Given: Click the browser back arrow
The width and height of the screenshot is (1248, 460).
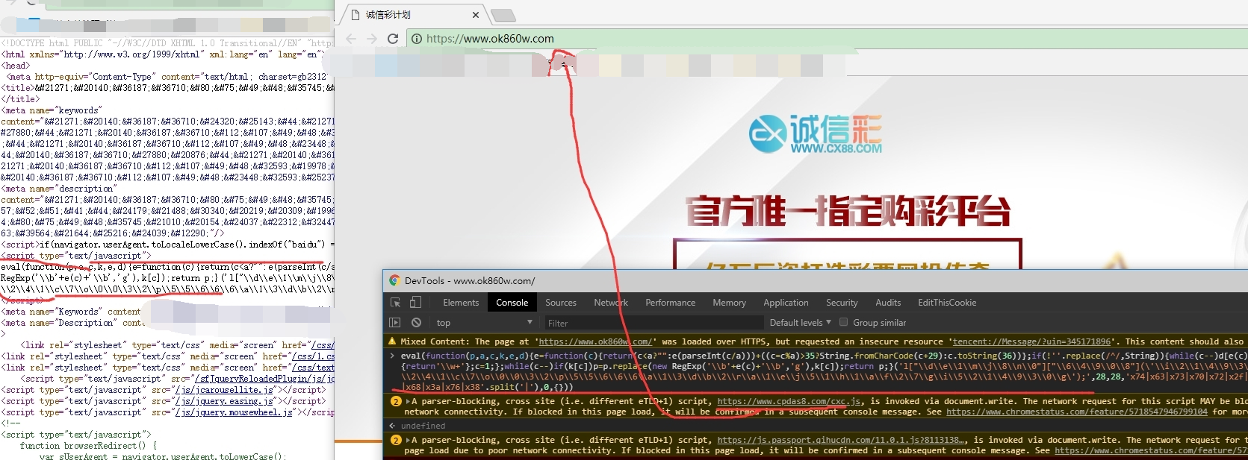Looking at the screenshot, I should click(351, 39).
